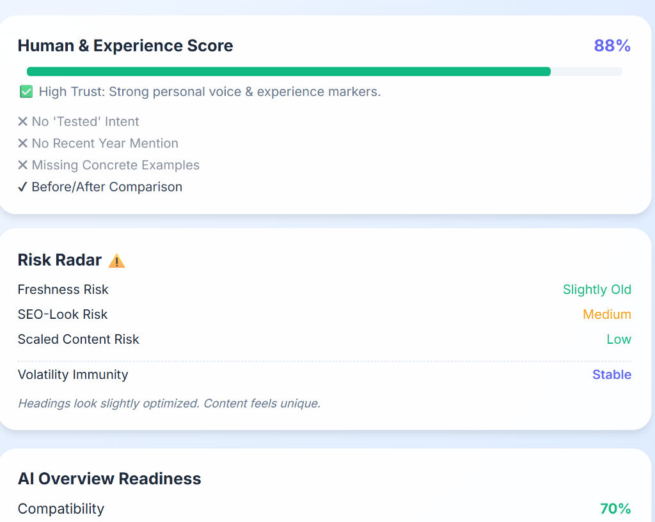655x522 pixels.
Task: Click the checkmark beside Before/After Comparison
Action: (23, 187)
